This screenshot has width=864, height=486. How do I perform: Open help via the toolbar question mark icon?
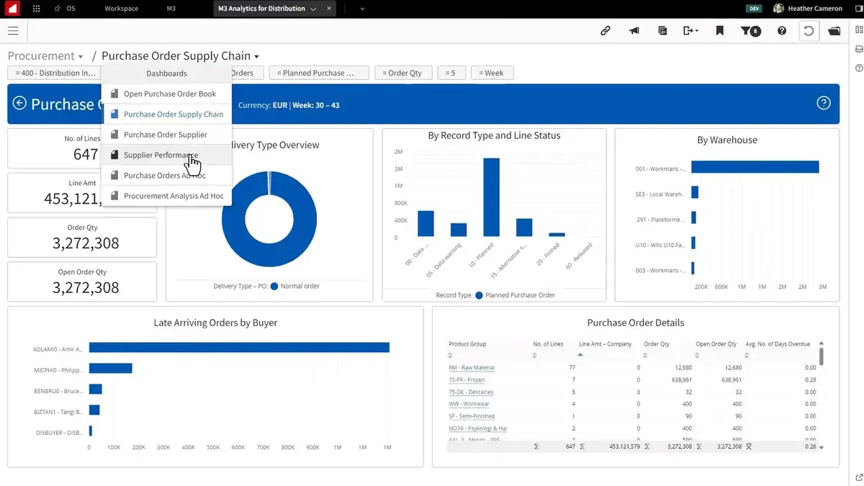pyautogui.click(x=781, y=31)
